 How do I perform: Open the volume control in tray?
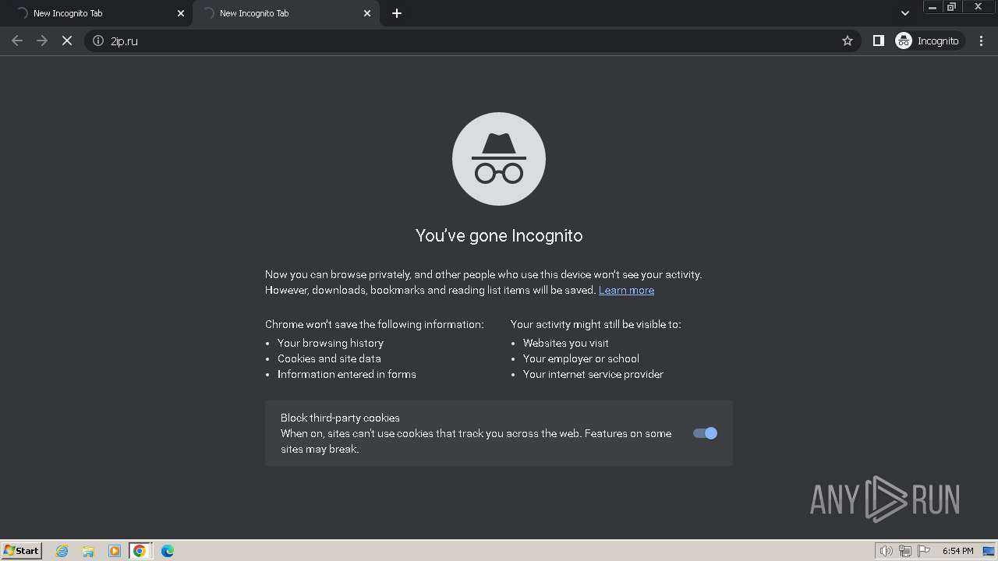(886, 551)
